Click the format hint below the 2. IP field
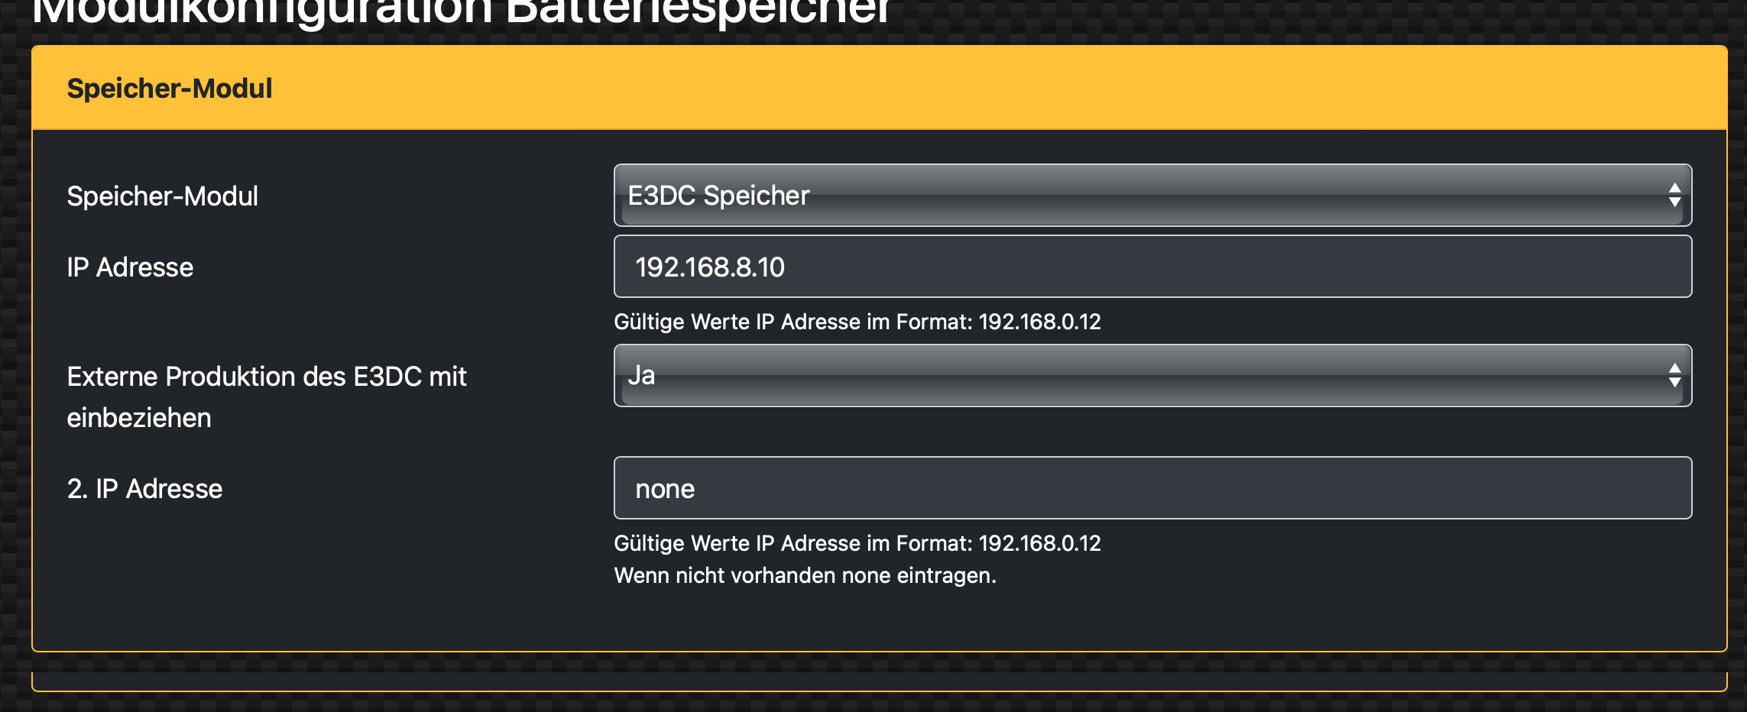 tap(857, 543)
